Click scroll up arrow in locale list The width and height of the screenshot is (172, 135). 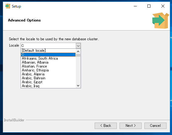pos(78,51)
